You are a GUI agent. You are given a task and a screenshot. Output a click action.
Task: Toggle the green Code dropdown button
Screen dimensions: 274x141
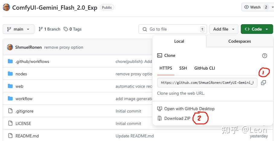click(256, 29)
